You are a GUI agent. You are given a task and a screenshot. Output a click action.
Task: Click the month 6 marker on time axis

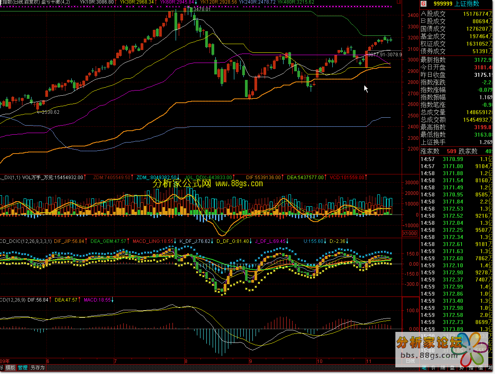point(48,361)
